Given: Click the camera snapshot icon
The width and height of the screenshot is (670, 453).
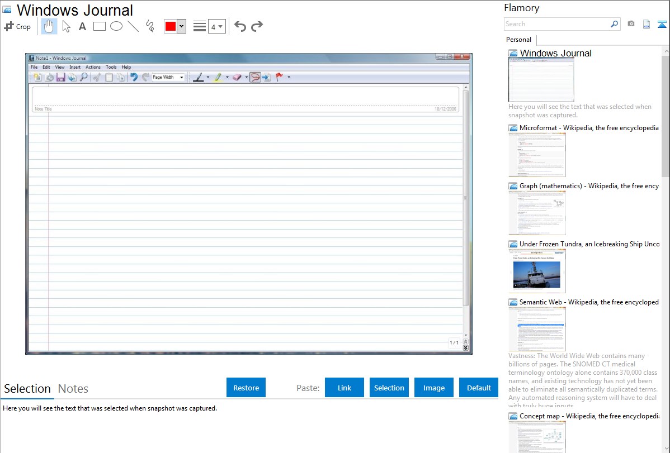Looking at the screenshot, I should coord(631,24).
